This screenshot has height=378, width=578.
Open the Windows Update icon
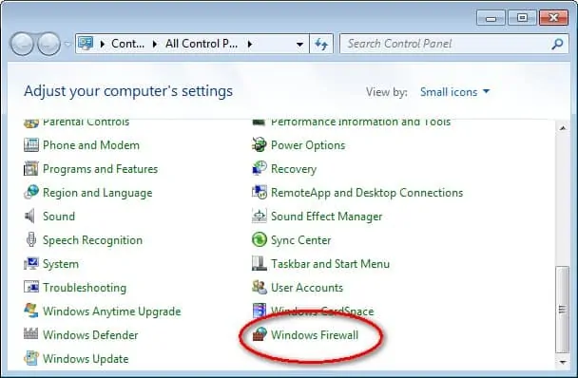point(31,358)
